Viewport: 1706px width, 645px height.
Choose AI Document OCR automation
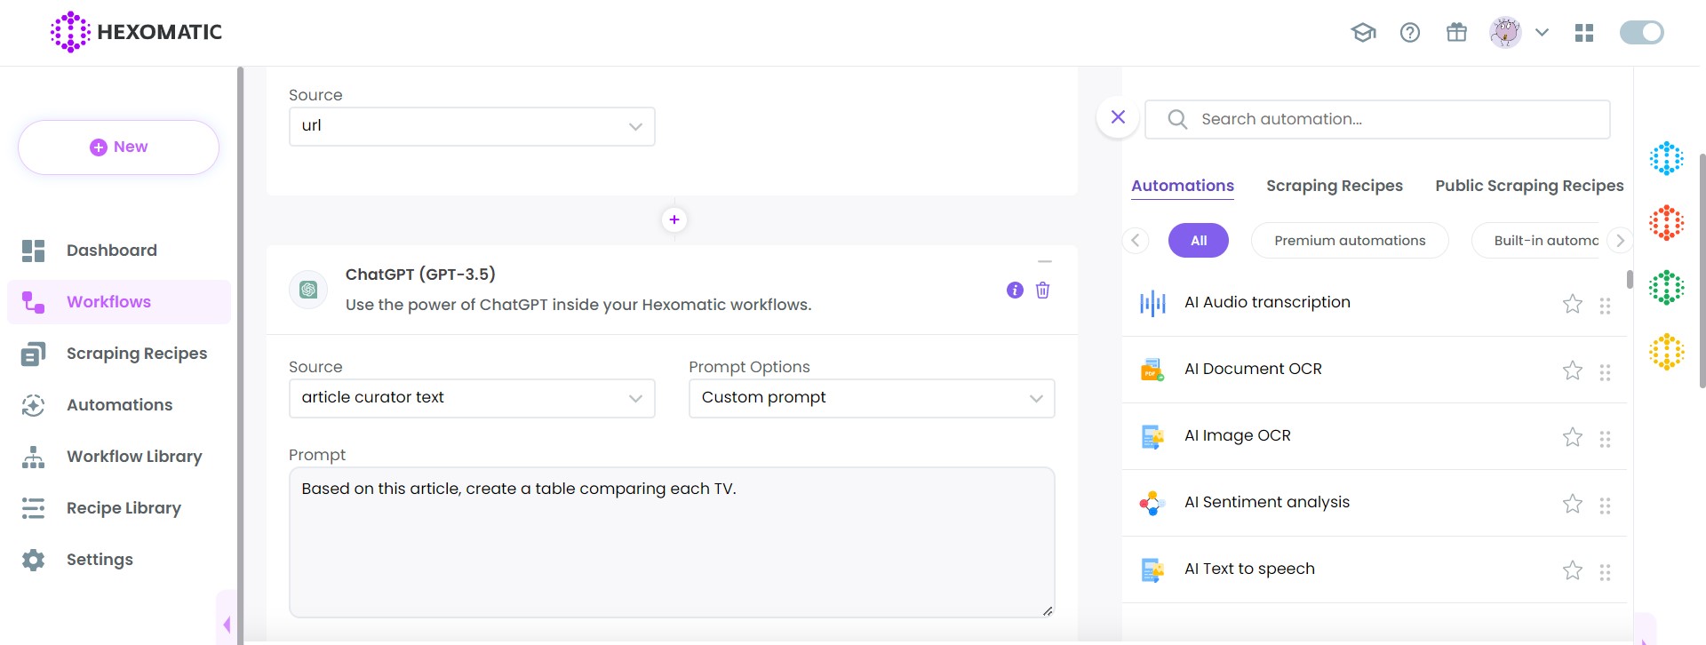[1374, 370]
